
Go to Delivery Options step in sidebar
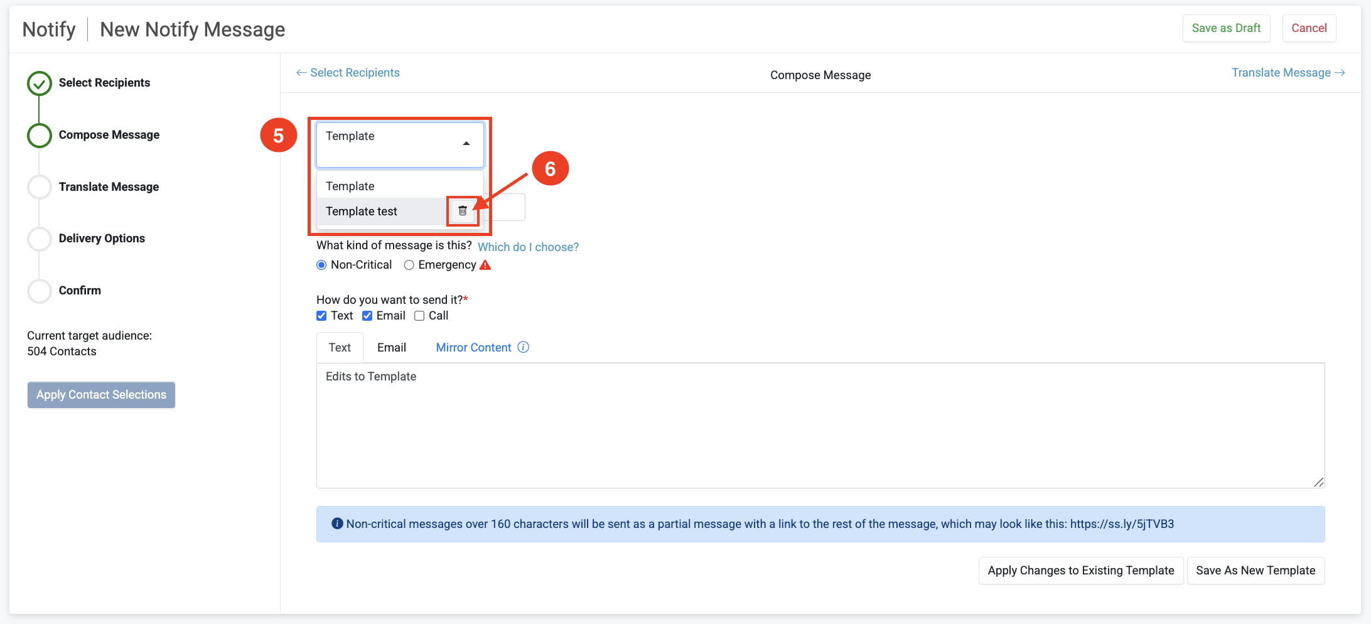tap(102, 239)
